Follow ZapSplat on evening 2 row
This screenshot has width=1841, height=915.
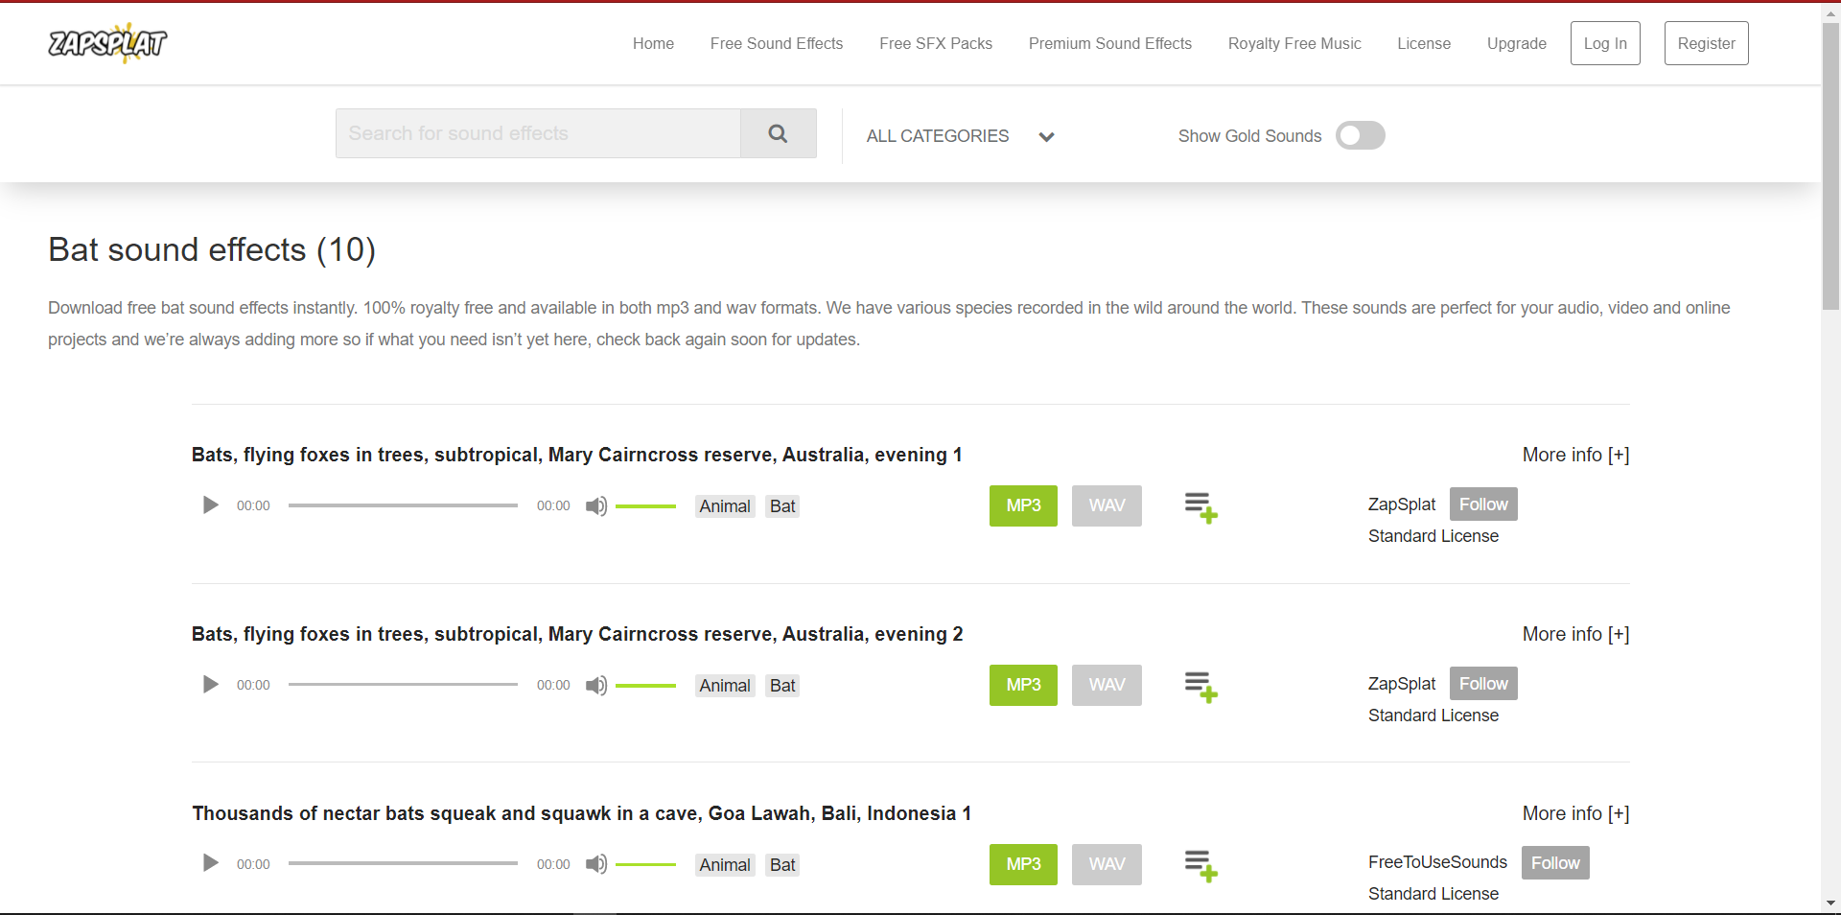[x=1483, y=684]
